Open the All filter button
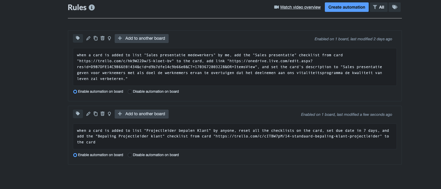The height and width of the screenshot is (189, 441). coord(379,7)
